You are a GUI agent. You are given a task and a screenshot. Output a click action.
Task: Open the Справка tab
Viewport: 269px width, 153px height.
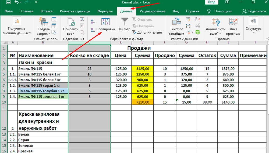coord(193,11)
